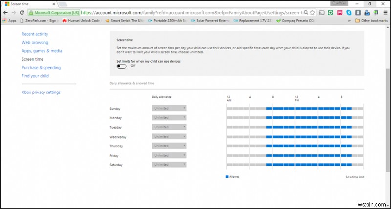
Task: Click Set a time limit link
Action: pos(355,177)
